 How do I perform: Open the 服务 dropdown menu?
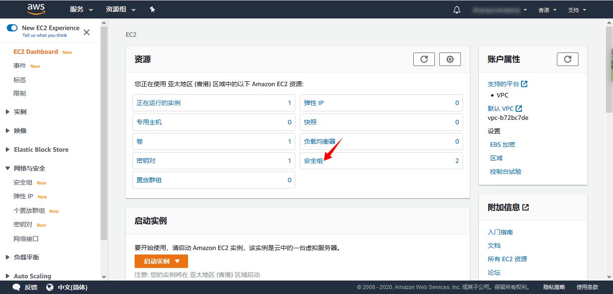tap(81, 9)
